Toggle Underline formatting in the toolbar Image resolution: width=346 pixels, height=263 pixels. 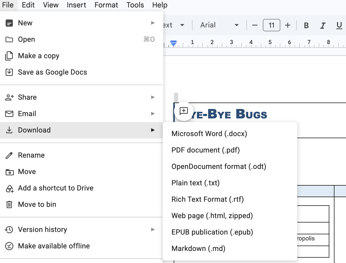[x=339, y=25]
